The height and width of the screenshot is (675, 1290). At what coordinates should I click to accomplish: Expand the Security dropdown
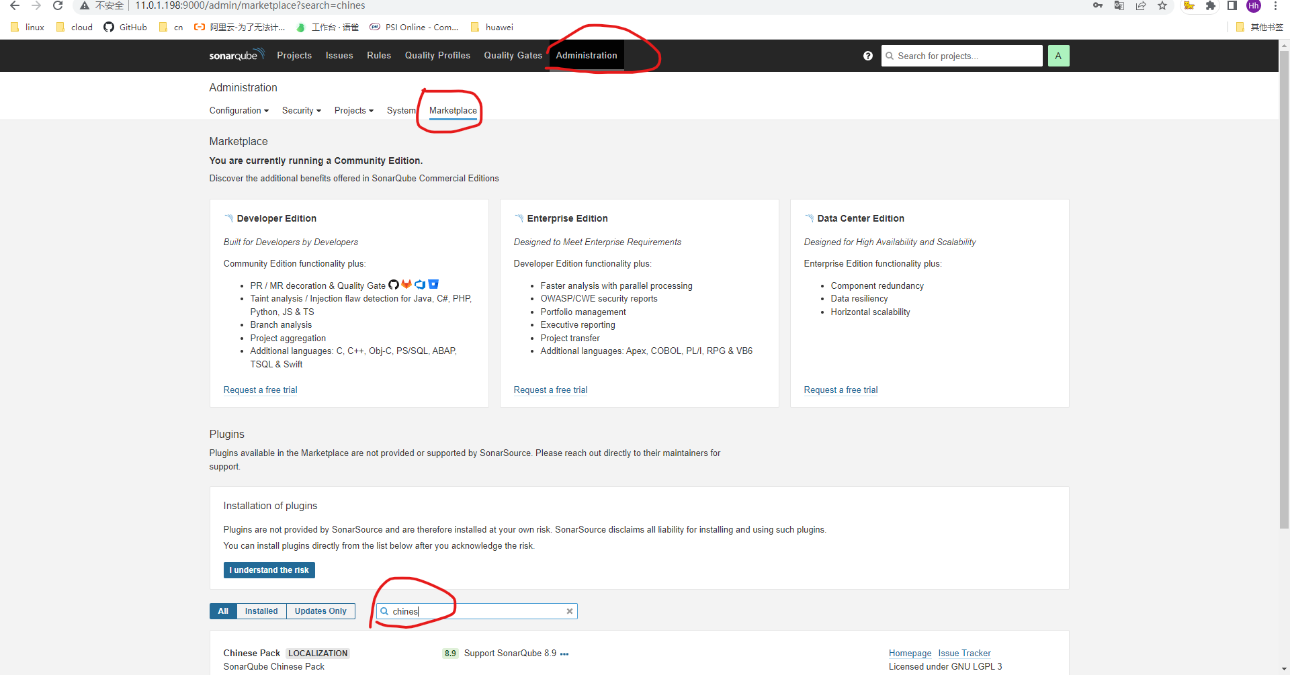click(x=301, y=111)
